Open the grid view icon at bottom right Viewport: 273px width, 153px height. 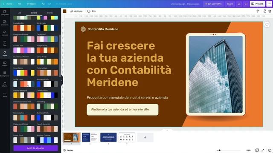(257, 150)
